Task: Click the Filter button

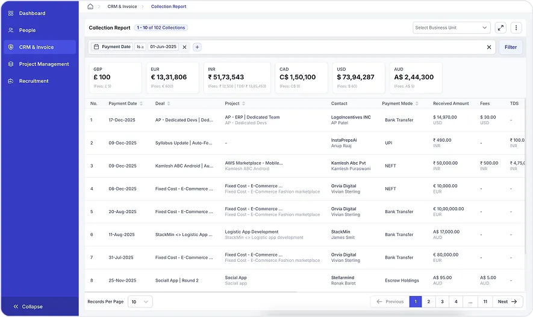Action: pyautogui.click(x=511, y=47)
